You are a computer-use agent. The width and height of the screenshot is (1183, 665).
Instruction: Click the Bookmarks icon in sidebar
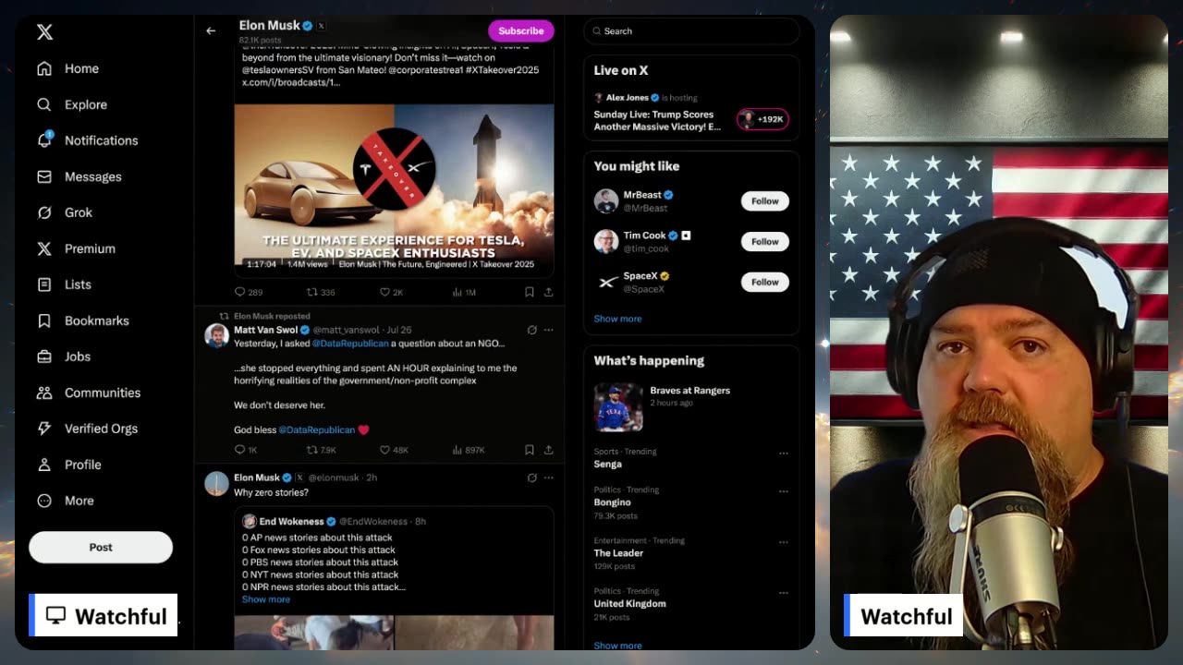(x=44, y=320)
